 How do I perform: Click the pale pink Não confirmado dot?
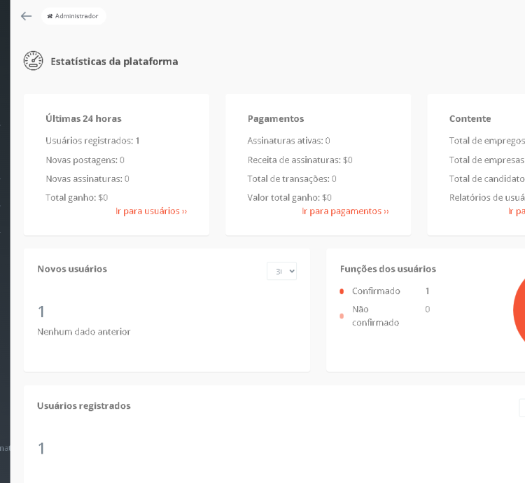click(342, 316)
